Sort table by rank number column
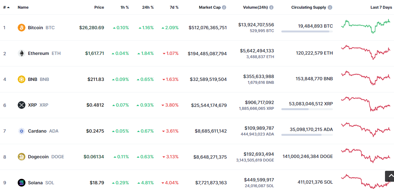 coord(6,7)
